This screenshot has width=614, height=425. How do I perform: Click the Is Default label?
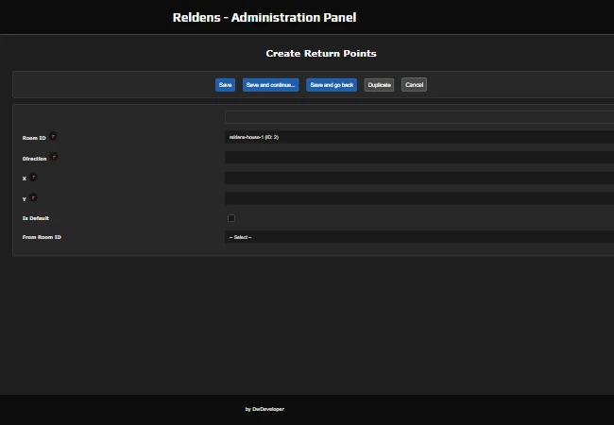coord(36,218)
